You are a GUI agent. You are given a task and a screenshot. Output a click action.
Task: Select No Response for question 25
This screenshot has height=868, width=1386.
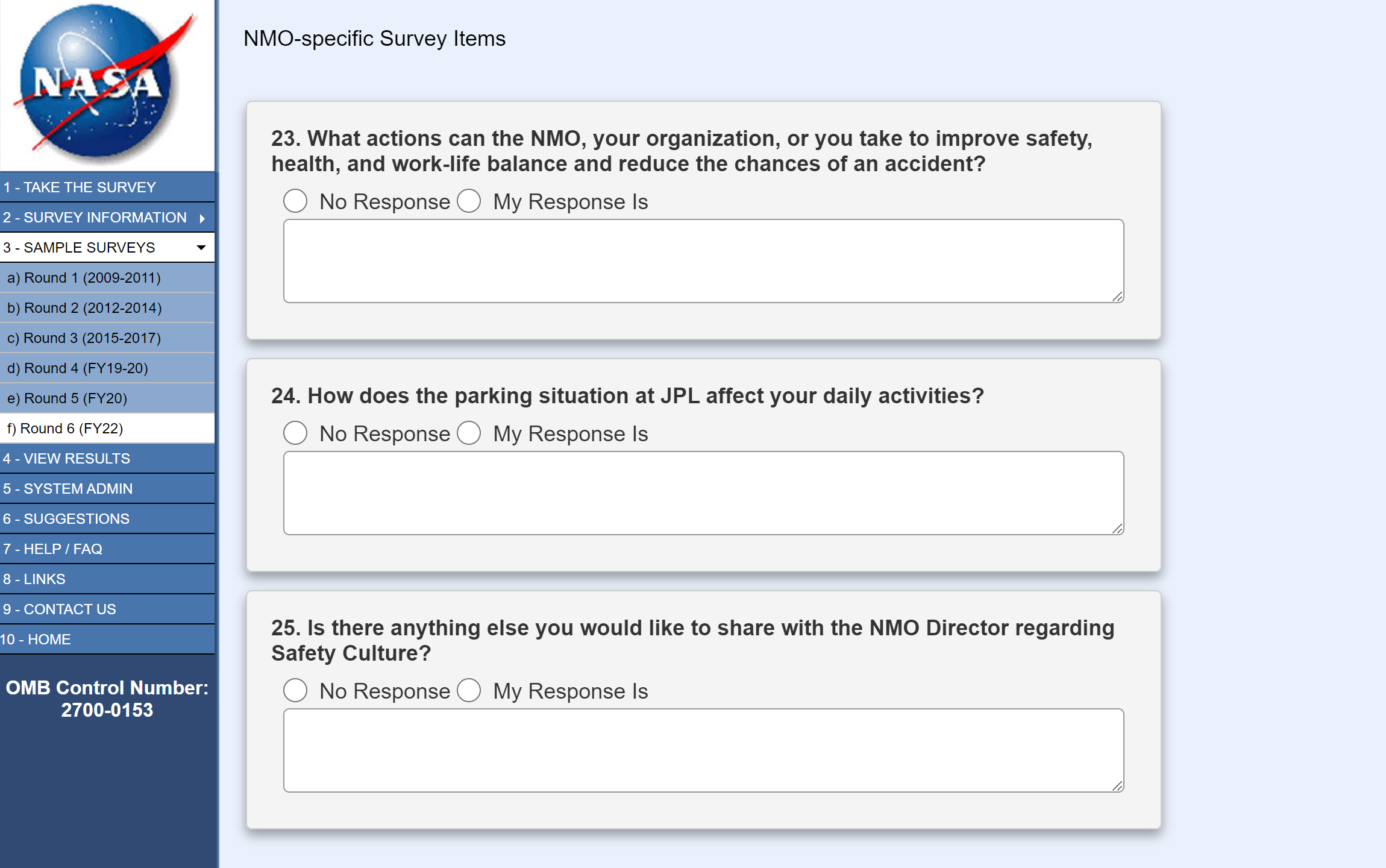click(x=295, y=691)
